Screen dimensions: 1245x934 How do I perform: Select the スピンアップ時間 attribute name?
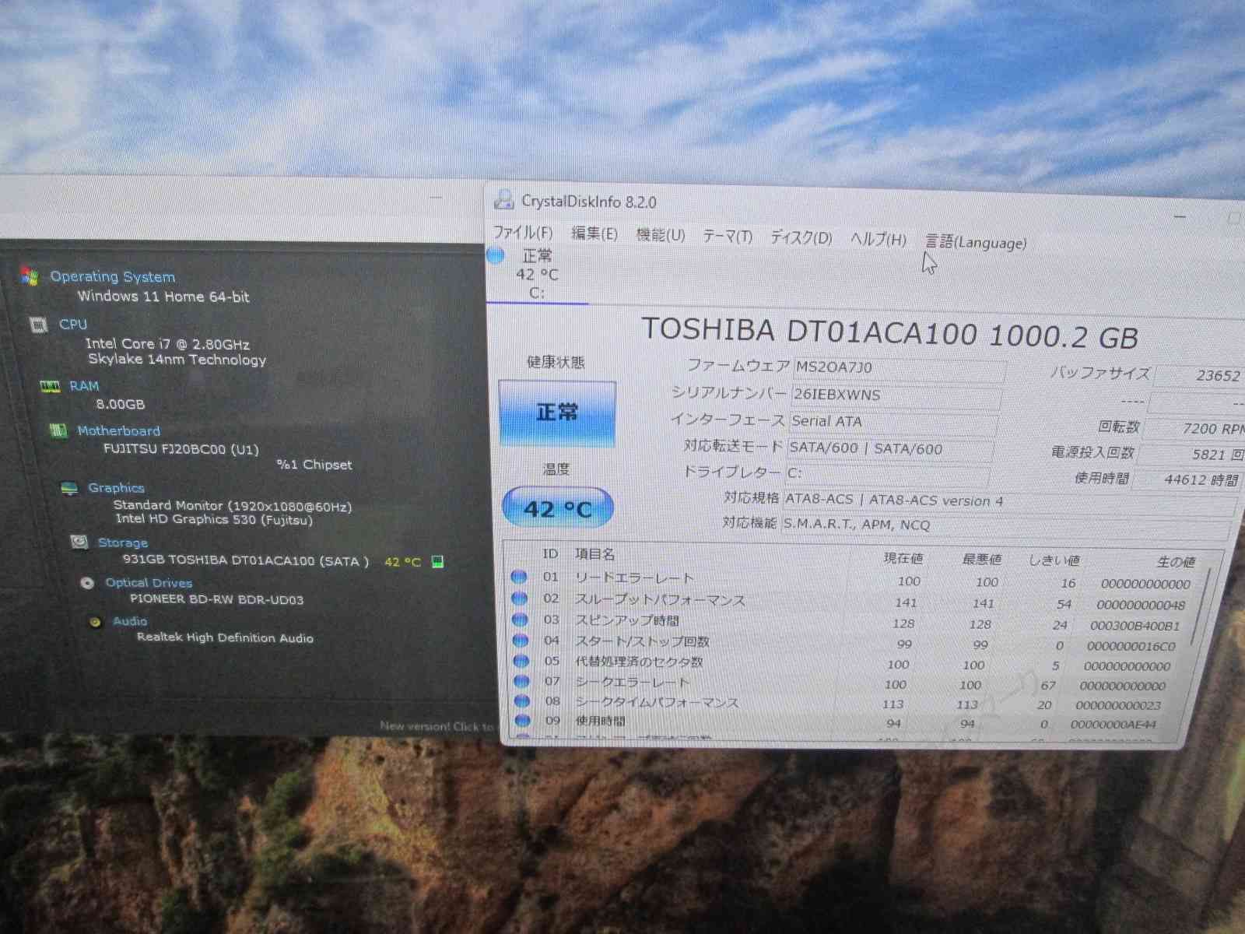(626, 620)
